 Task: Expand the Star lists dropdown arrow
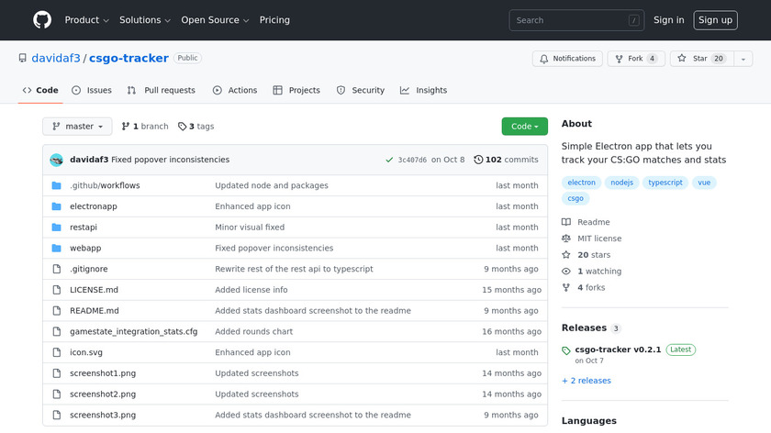(742, 59)
